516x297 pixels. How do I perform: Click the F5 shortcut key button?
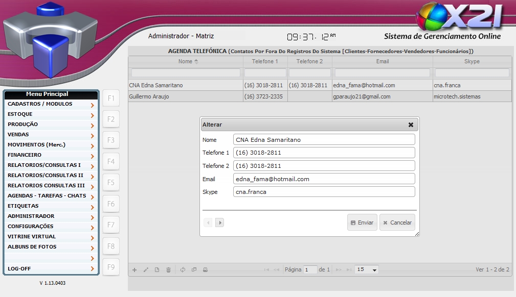(x=110, y=183)
